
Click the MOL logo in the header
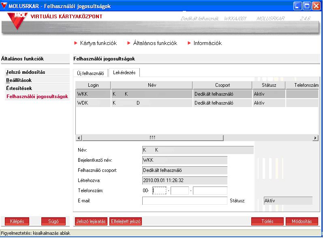tap(17, 21)
